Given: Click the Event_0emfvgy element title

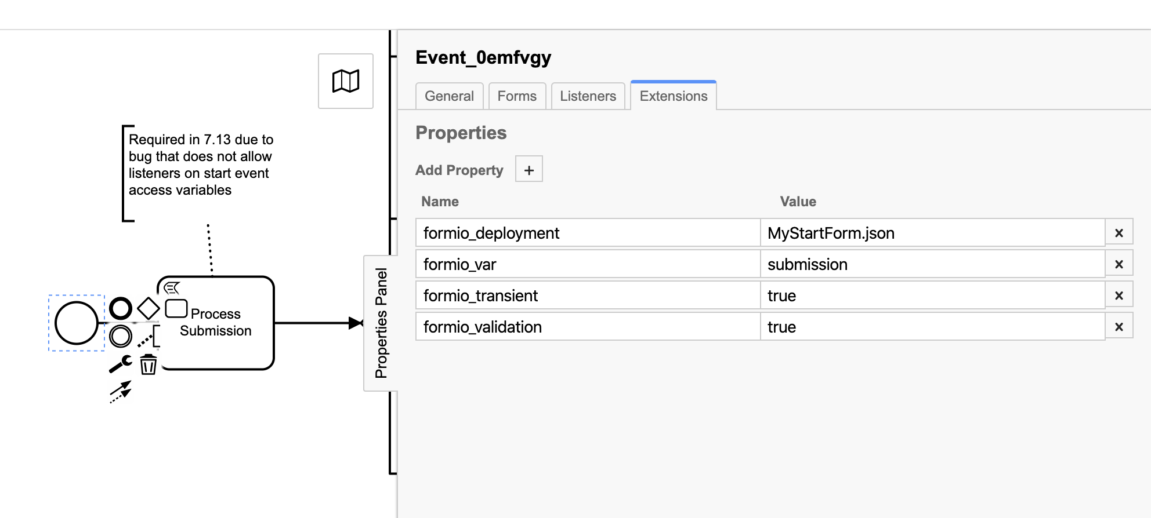Looking at the screenshot, I should point(483,57).
